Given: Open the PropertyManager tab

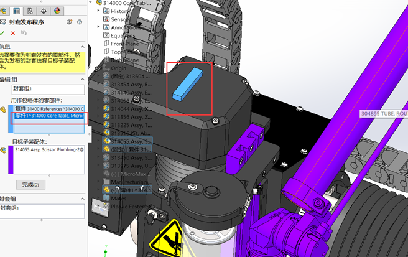Looking at the screenshot, I should pos(16,11).
